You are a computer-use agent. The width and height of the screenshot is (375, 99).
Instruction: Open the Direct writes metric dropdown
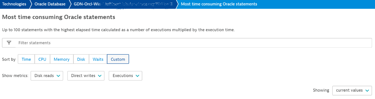click(x=86, y=76)
